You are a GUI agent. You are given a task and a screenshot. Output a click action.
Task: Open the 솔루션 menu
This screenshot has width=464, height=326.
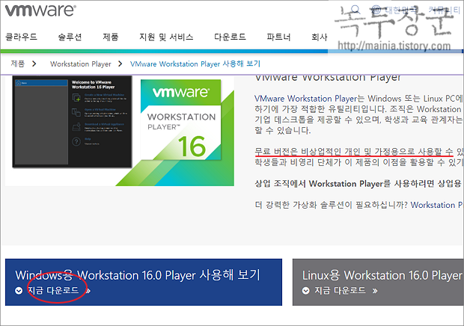[70, 37]
